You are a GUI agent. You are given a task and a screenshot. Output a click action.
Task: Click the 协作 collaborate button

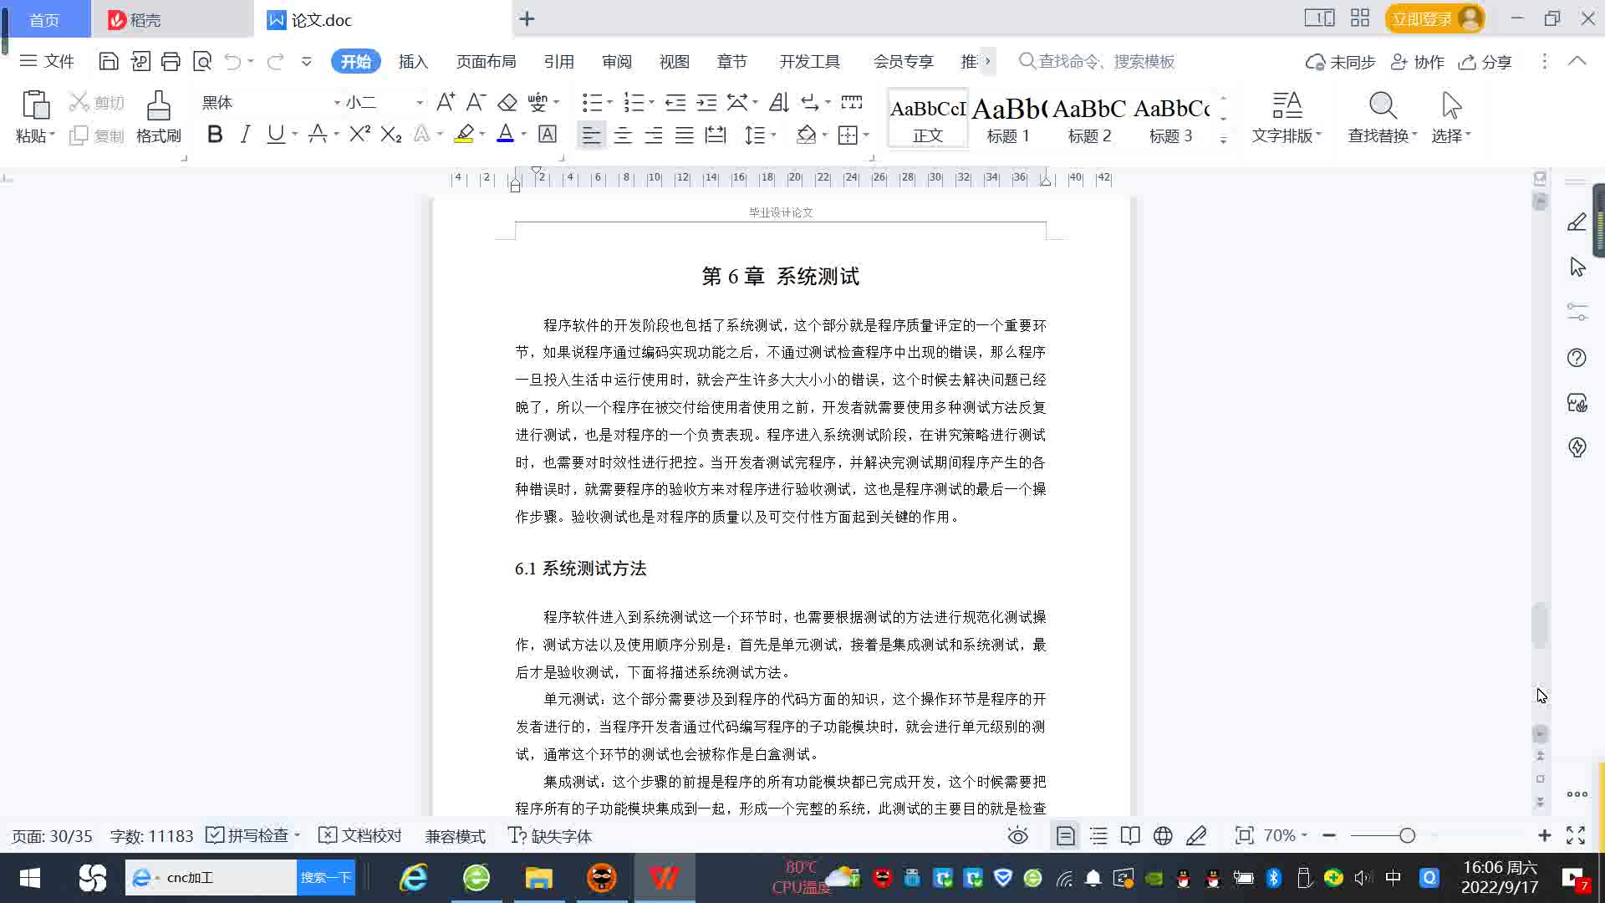pyautogui.click(x=1418, y=61)
